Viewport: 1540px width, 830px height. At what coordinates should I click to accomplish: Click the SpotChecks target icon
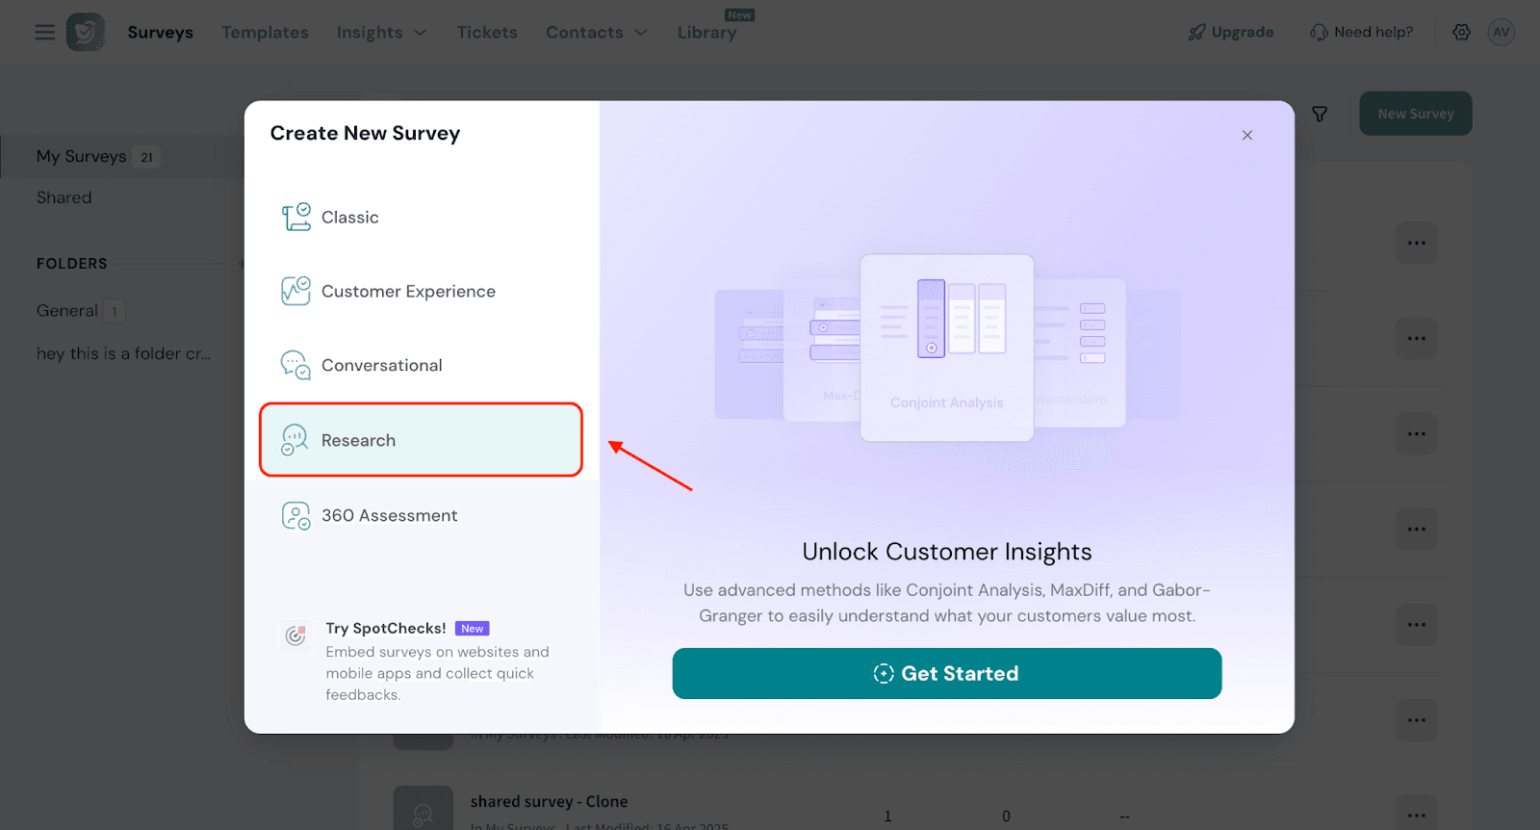click(295, 635)
